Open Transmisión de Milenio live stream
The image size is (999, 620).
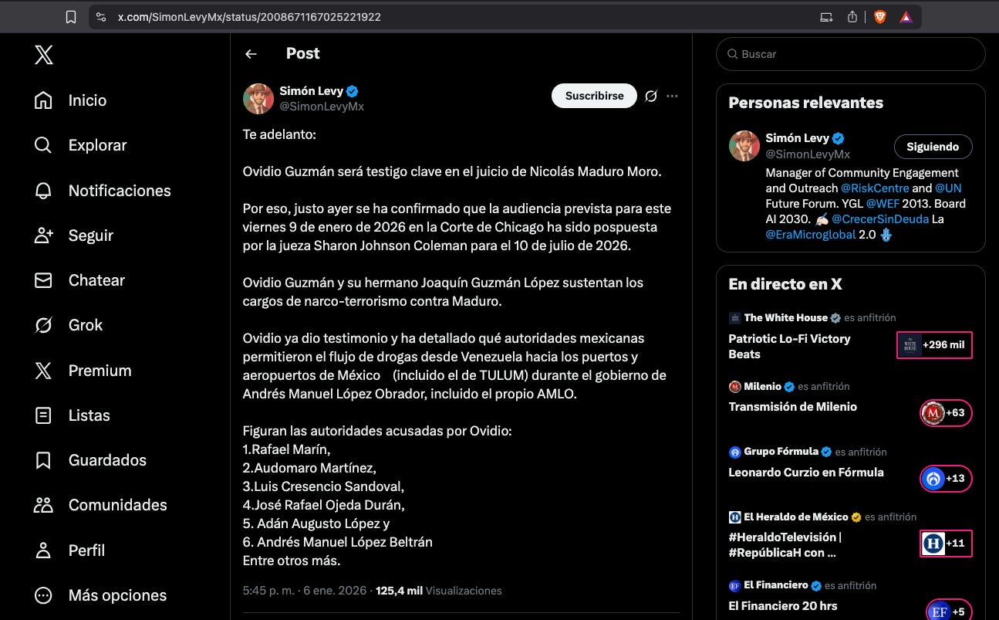[793, 407]
